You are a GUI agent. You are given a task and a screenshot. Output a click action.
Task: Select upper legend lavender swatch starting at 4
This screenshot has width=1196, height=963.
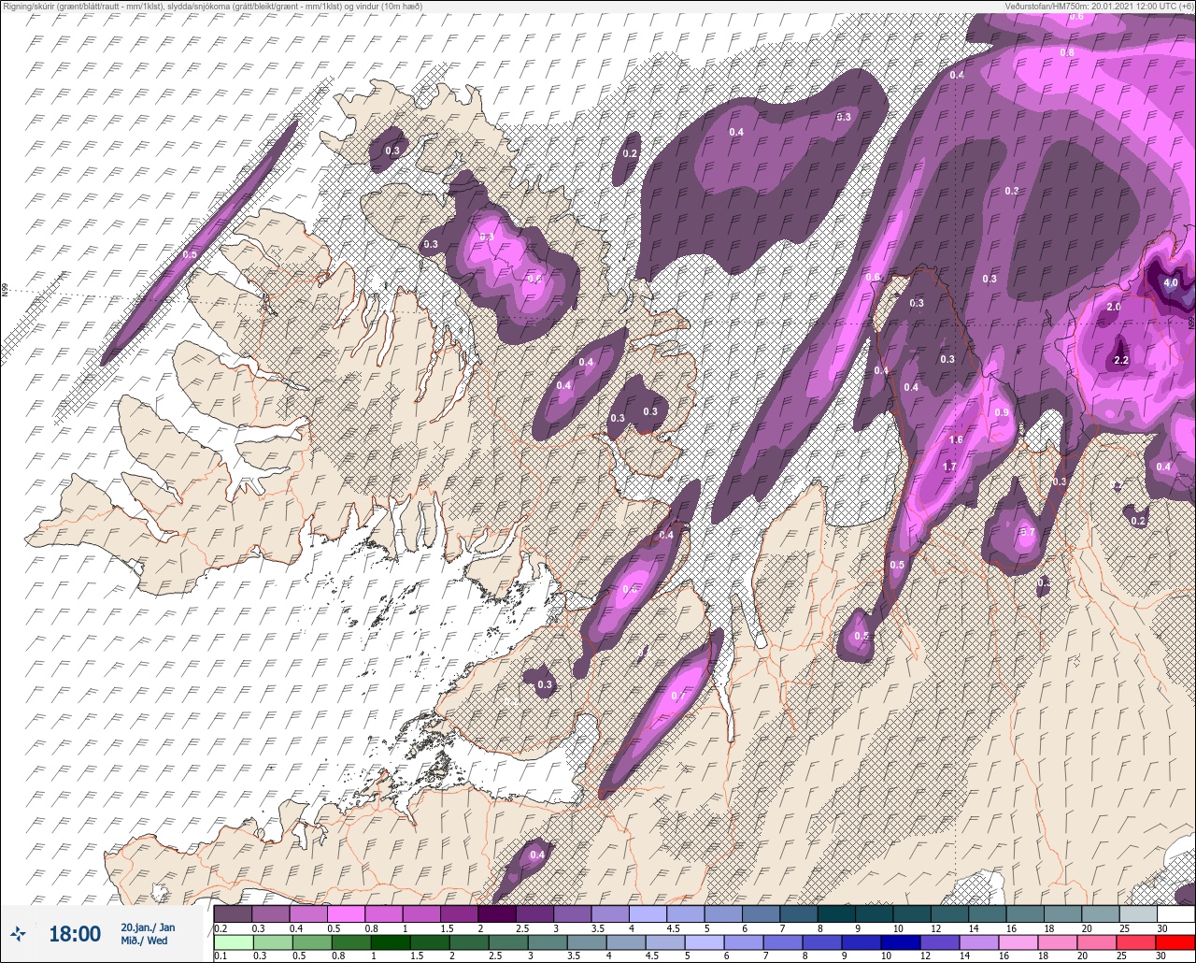point(648,913)
